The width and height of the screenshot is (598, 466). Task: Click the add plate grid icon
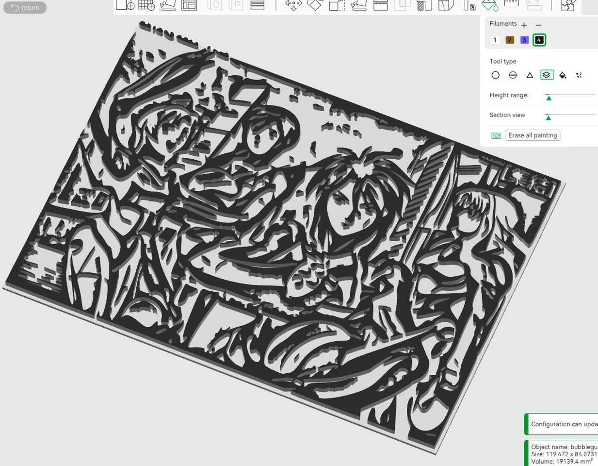click(146, 5)
